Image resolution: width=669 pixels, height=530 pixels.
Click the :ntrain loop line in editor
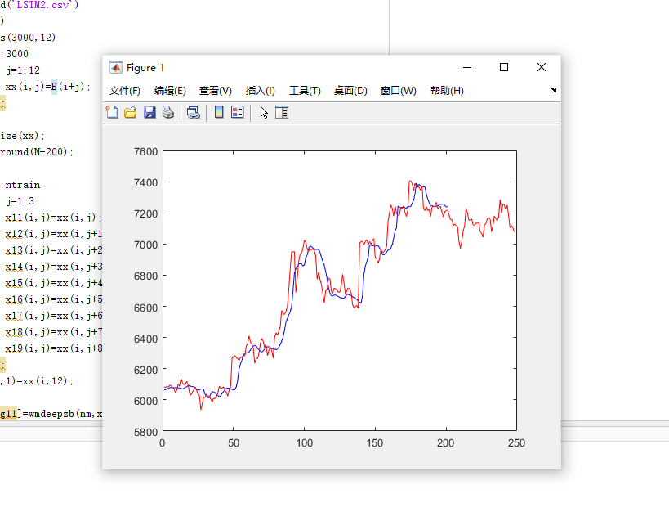pos(20,185)
